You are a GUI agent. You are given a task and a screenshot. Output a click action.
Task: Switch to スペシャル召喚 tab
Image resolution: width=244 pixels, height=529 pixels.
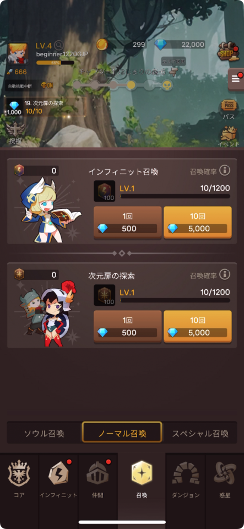[200, 433]
